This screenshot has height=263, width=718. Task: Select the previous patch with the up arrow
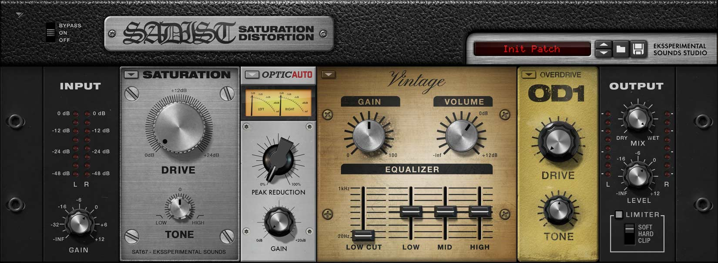click(603, 45)
